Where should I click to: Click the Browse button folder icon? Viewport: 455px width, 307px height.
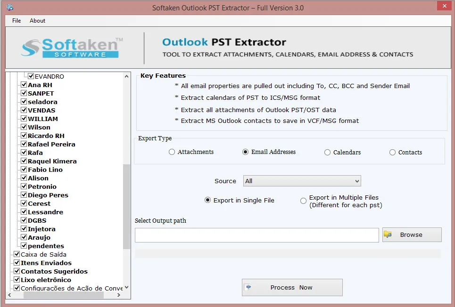point(388,234)
